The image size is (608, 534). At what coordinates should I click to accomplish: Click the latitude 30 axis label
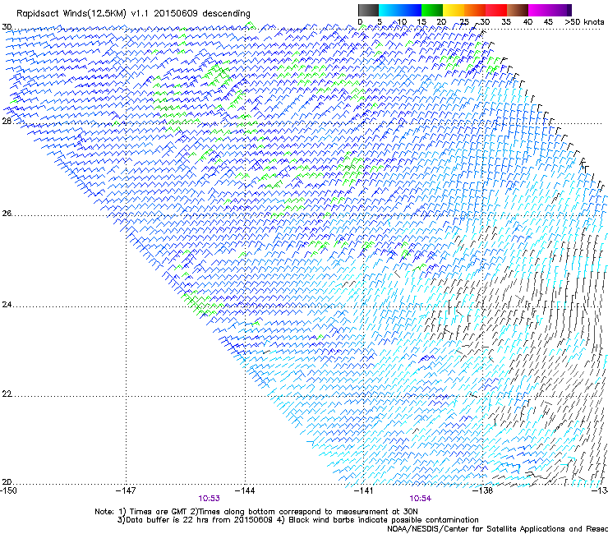(x=7, y=27)
